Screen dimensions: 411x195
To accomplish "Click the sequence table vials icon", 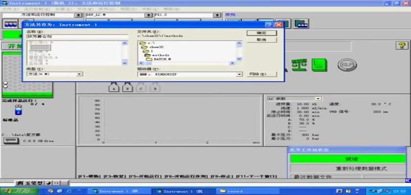I will tap(300, 24).
